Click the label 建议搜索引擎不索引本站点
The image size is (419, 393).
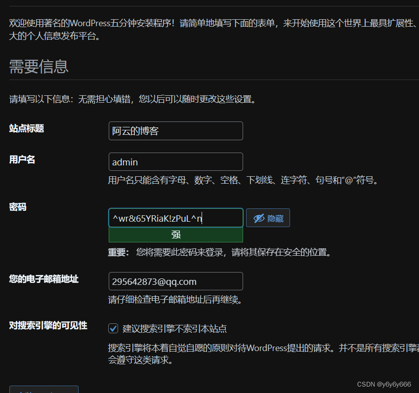click(x=174, y=329)
